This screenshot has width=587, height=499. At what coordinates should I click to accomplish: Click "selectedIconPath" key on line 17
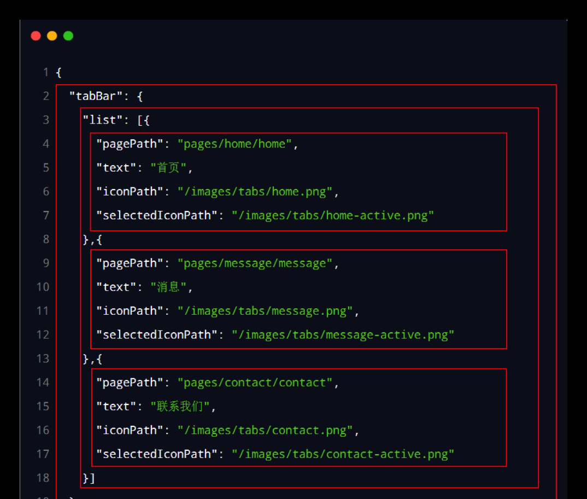point(157,454)
